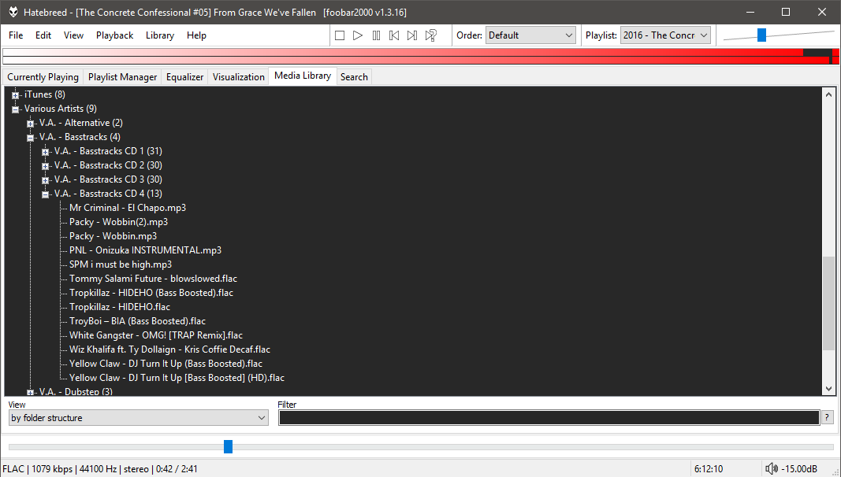The image size is (841, 477).
Task: Open the Playback menu
Action: coord(115,35)
